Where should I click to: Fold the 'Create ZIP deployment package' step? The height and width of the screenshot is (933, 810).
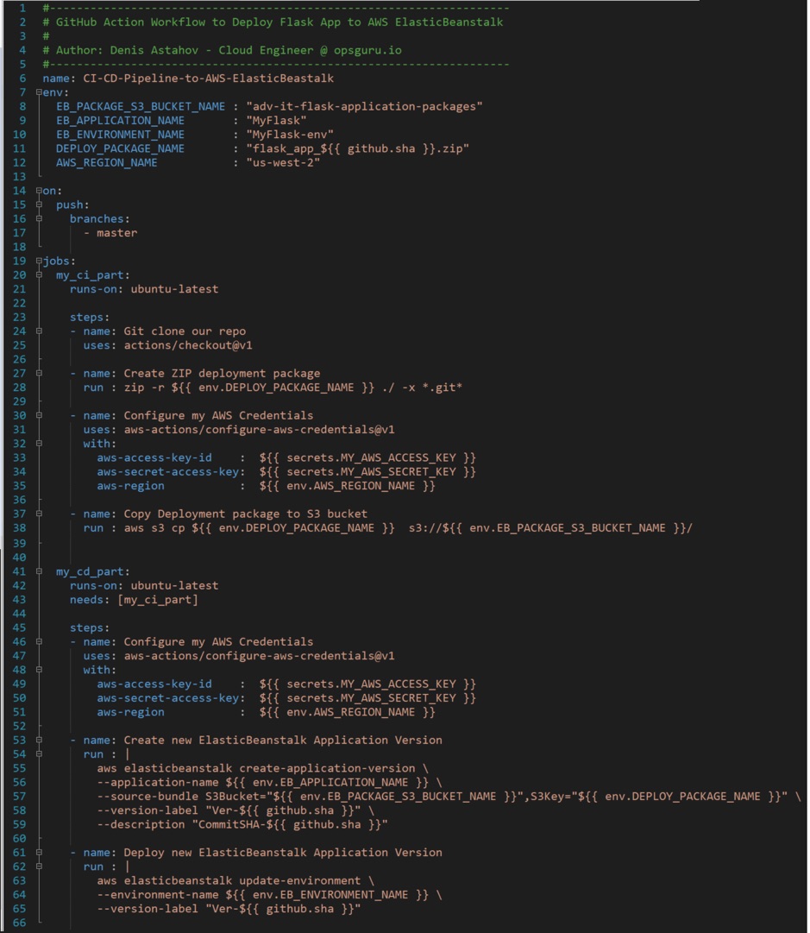(x=39, y=373)
